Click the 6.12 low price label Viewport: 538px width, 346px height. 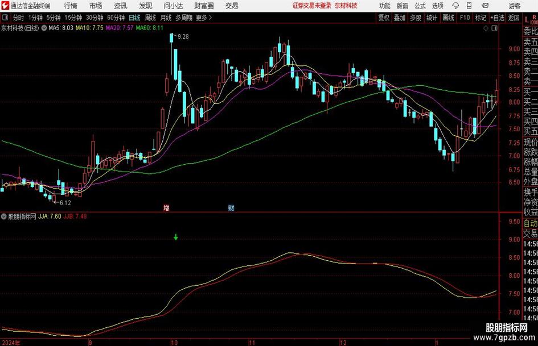tap(65, 203)
